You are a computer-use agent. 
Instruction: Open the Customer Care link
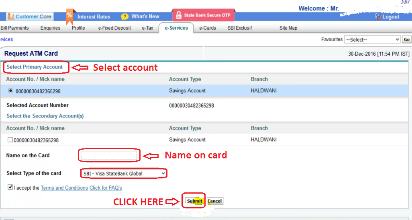pos(33,16)
